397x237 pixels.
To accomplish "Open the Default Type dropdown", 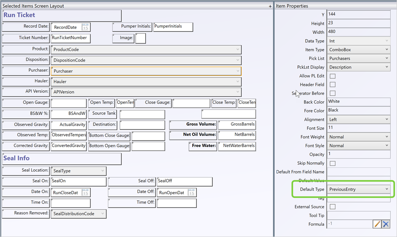I will coord(358,189).
